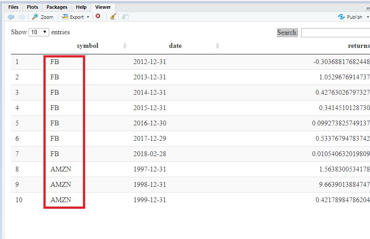Open the Packages tab
This screenshot has height=239, width=370.
tap(57, 7)
